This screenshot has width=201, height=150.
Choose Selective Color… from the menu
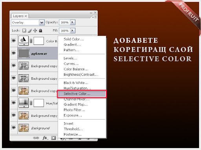82,94
